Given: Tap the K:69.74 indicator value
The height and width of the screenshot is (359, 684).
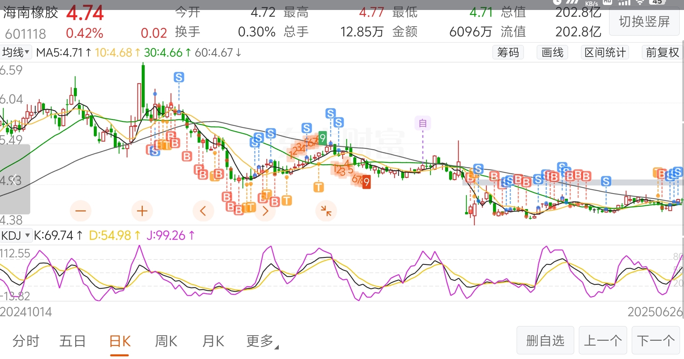Looking at the screenshot, I should (x=58, y=235).
